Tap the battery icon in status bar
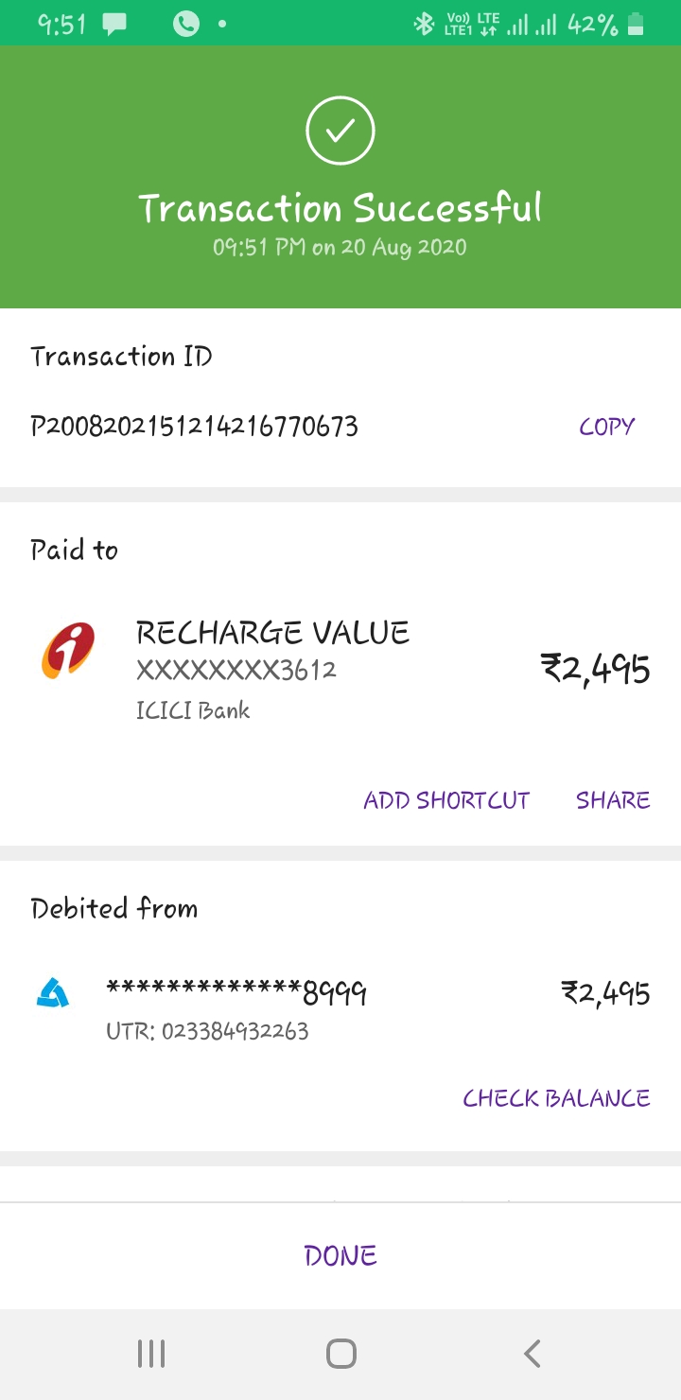681x1400 pixels. tap(636, 25)
